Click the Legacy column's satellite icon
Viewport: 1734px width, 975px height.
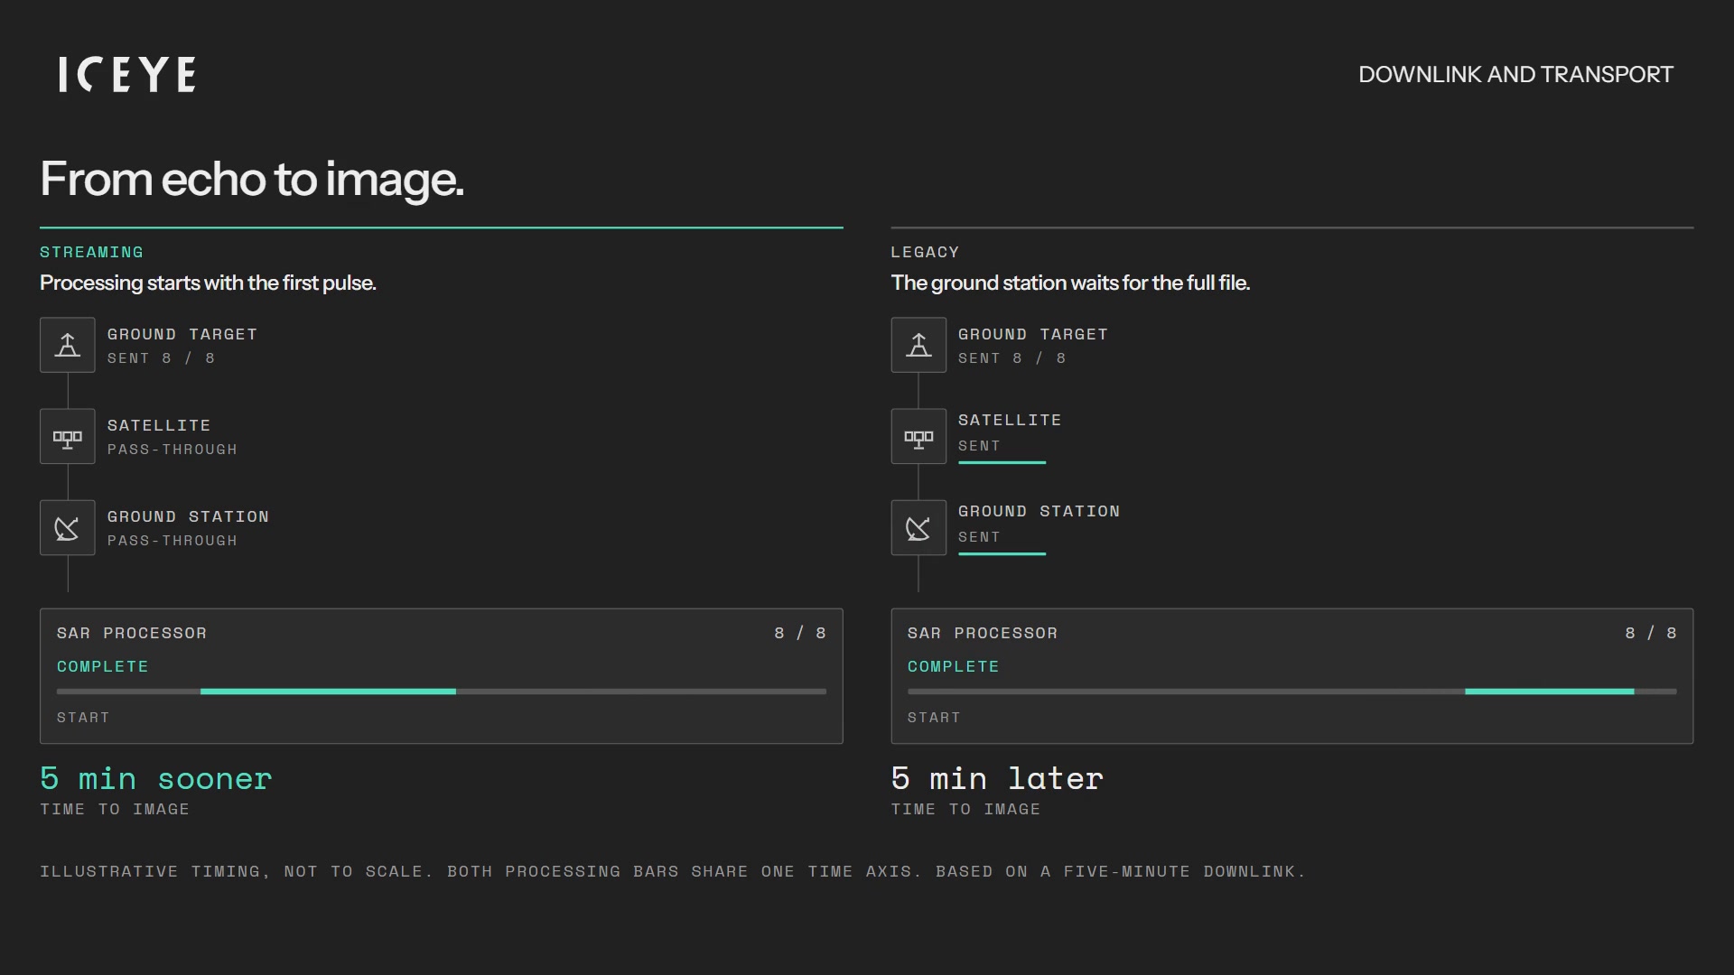[918, 436]
